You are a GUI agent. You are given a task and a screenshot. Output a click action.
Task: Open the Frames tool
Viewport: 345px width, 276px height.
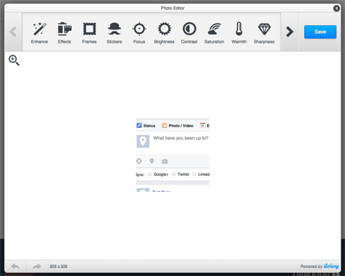pyautogui.click(x=89, y=32)
